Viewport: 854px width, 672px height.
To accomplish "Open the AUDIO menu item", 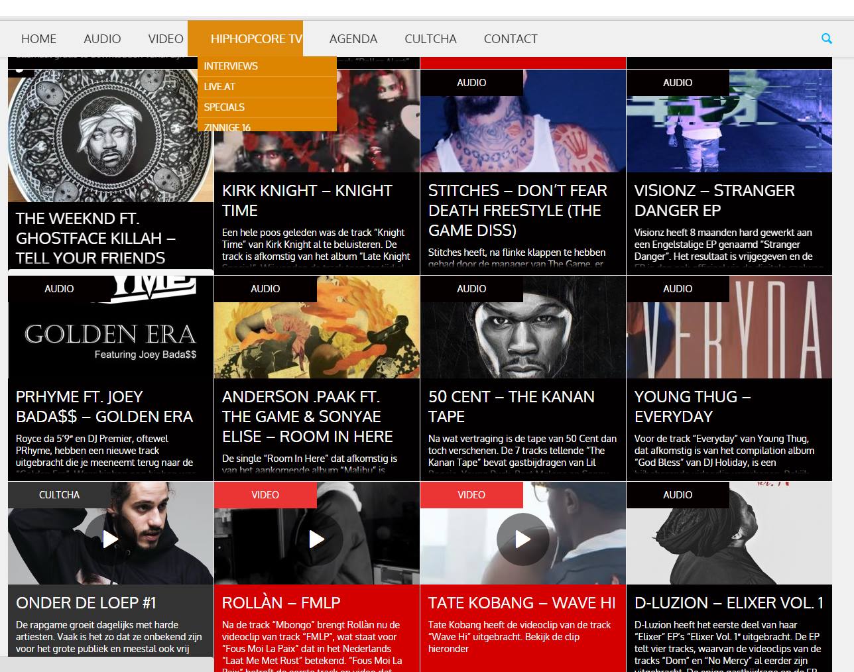I will [x=102, y=38].
